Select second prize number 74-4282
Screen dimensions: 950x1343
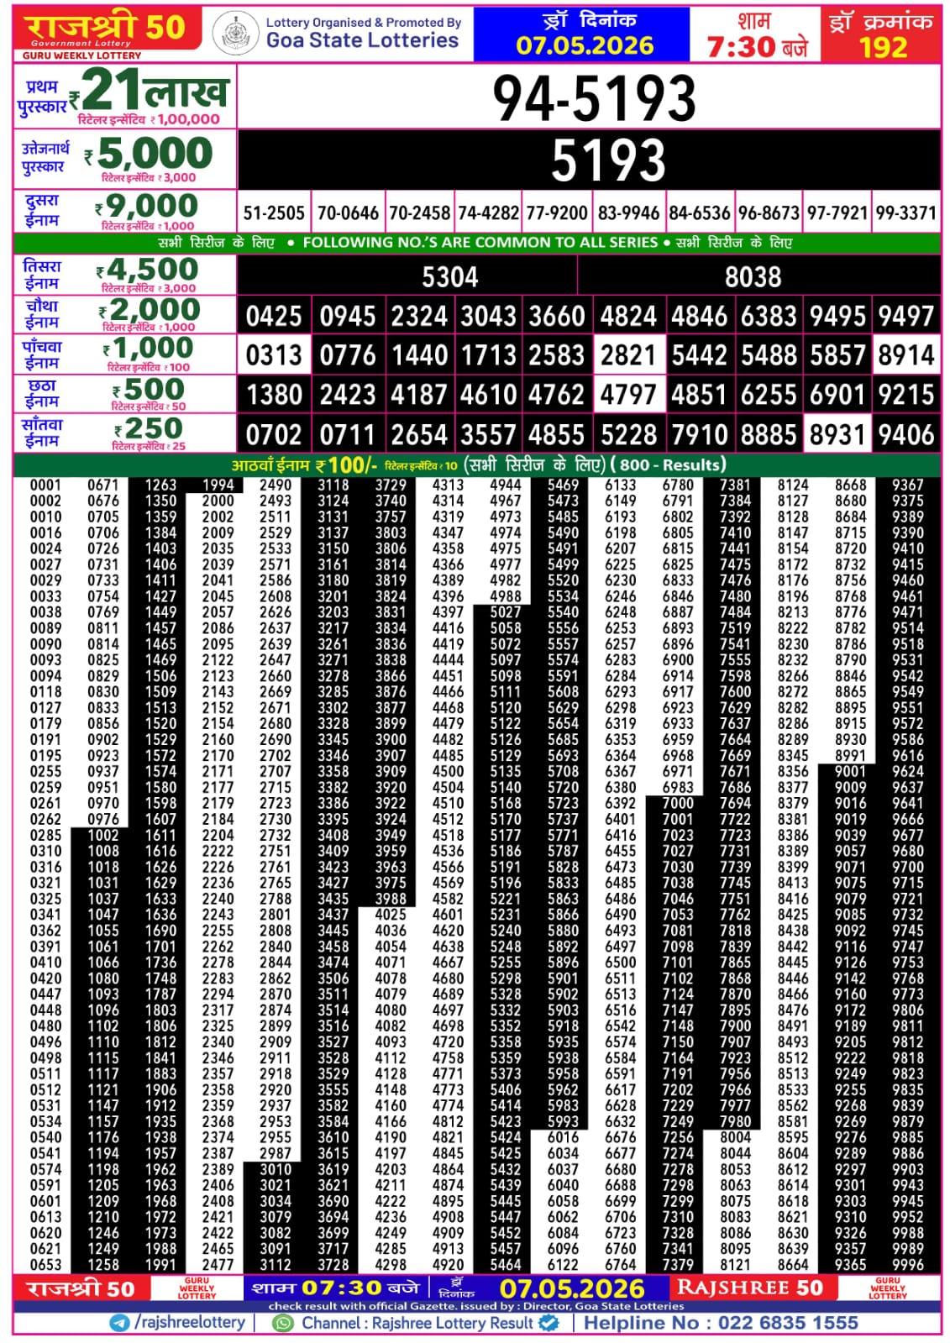point(488,213)
